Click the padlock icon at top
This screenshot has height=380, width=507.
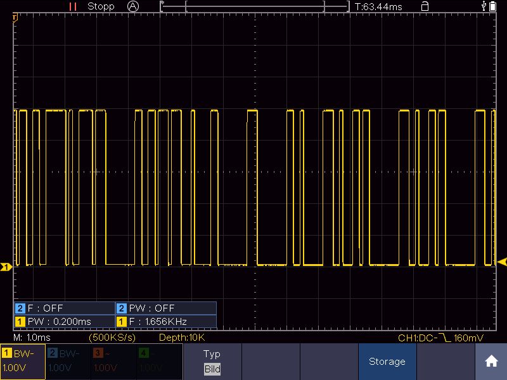(x=425, y=6)
